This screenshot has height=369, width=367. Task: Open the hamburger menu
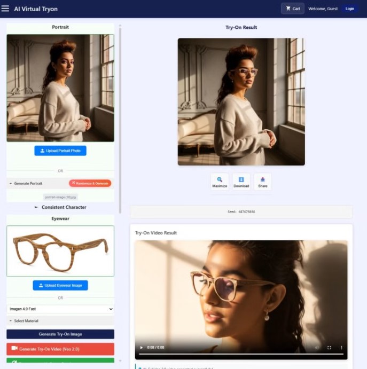point(5,9)
